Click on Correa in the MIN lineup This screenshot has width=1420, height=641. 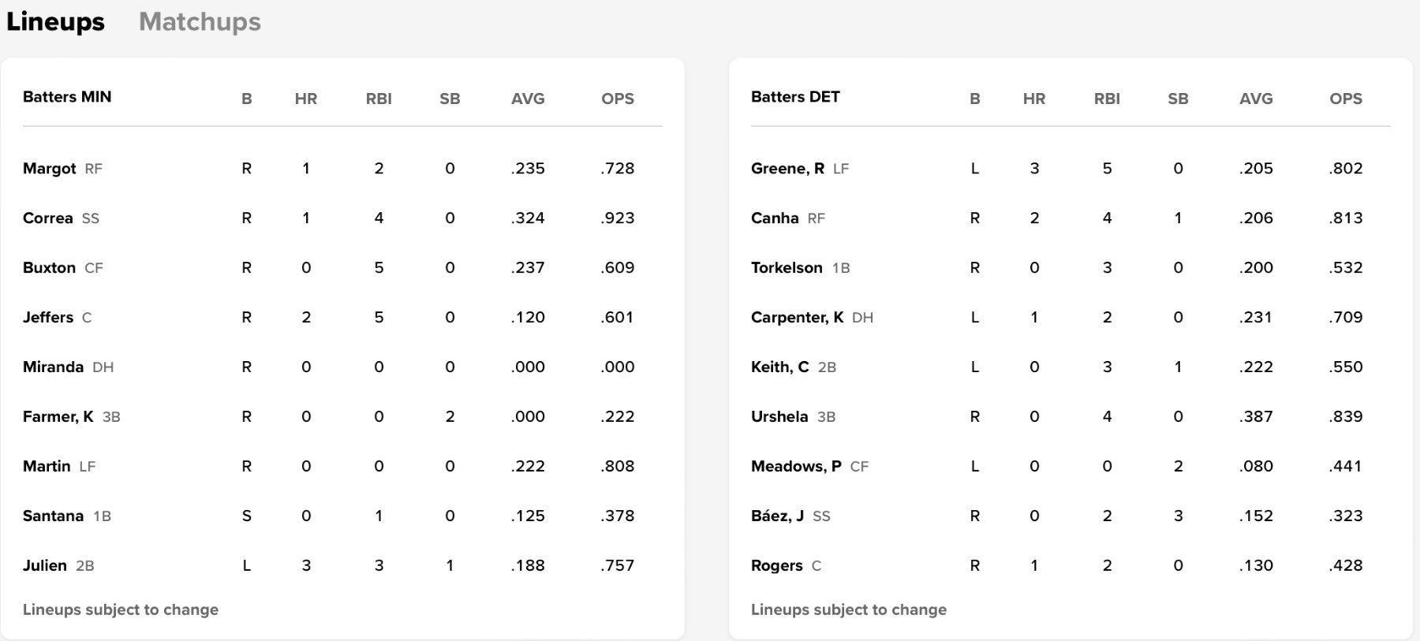click(47, 218)
